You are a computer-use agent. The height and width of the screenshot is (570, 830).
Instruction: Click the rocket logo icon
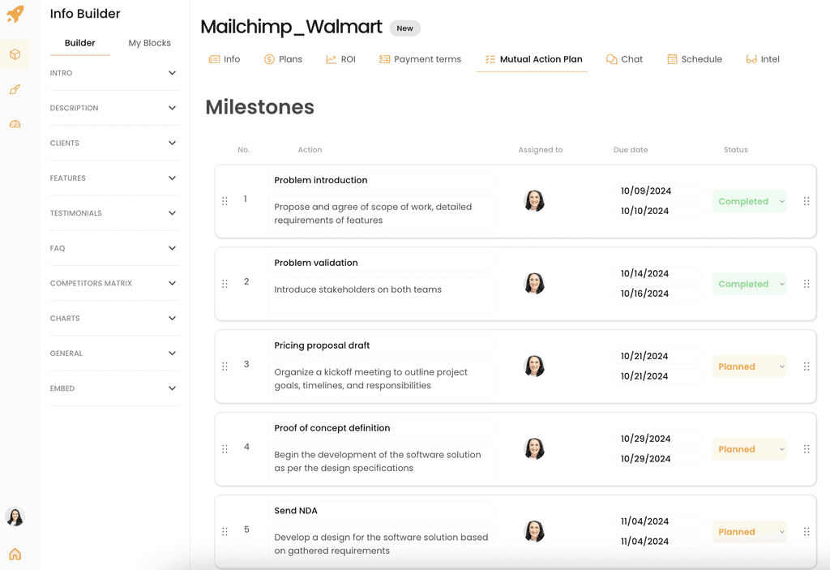pos(15,14)
